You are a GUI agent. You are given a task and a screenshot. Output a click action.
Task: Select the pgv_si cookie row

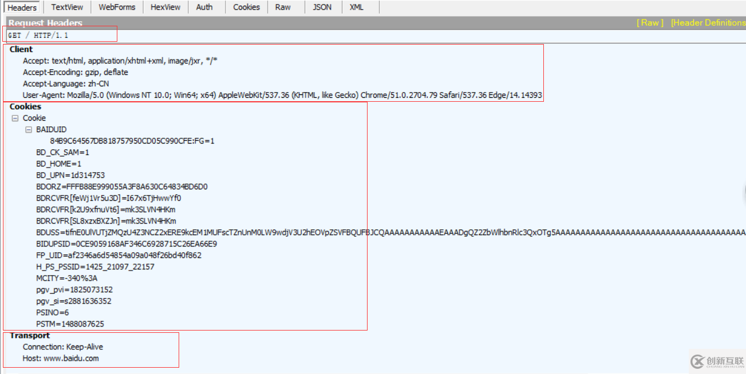tap(74, 301)
